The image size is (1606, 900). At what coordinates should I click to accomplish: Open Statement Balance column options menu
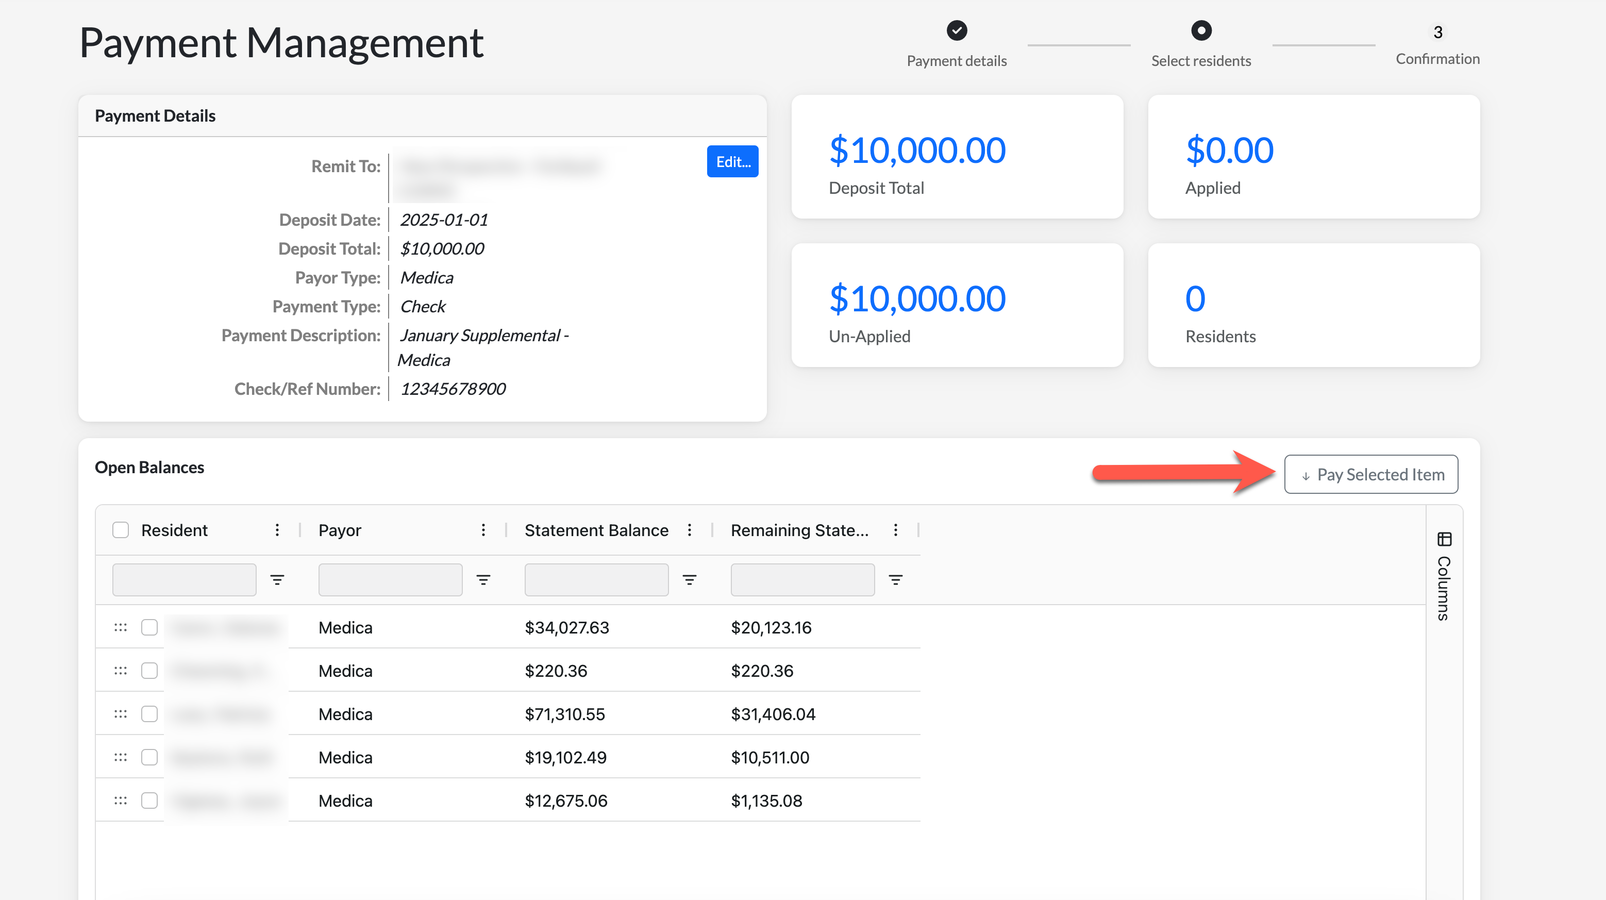pyautogui.click(x=689, y=530)
